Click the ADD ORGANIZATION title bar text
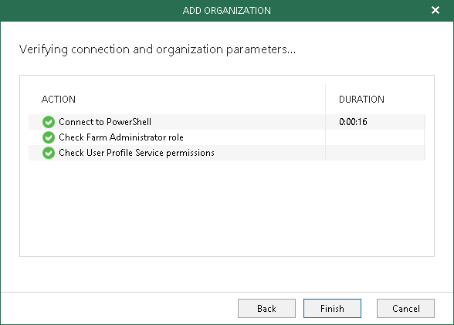Image resolution: width=454 pixels, height=325 pixels. point(227,11)
